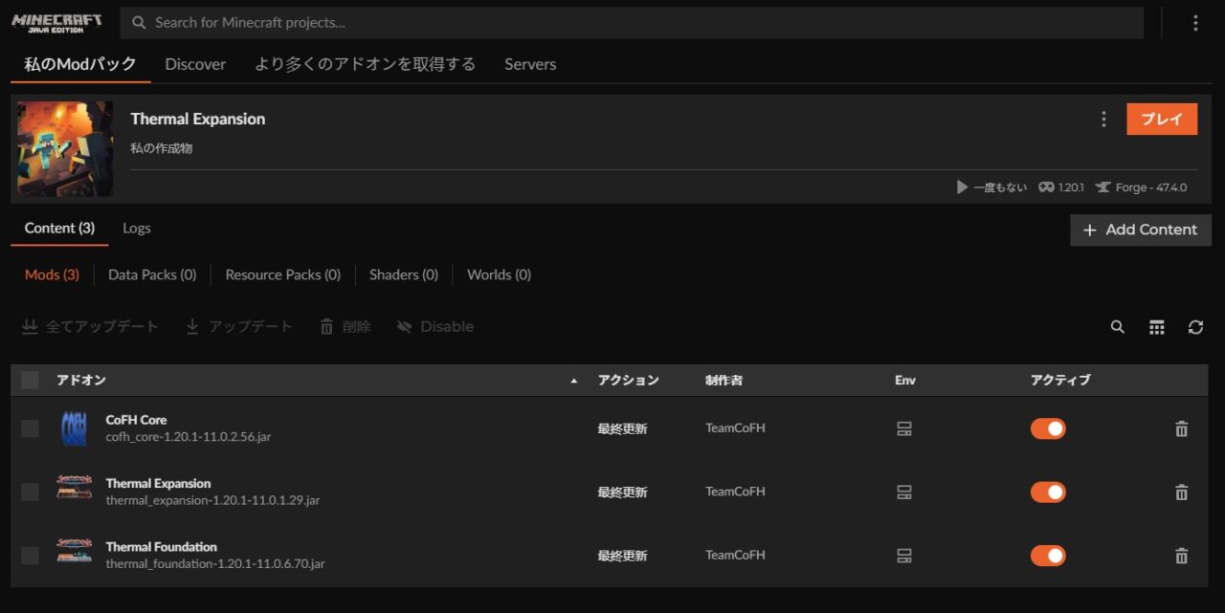Click the thermal_expansion-1.20.1-11.0.1.29.jar filename
1225x613 pixels.
pos(212,500)
